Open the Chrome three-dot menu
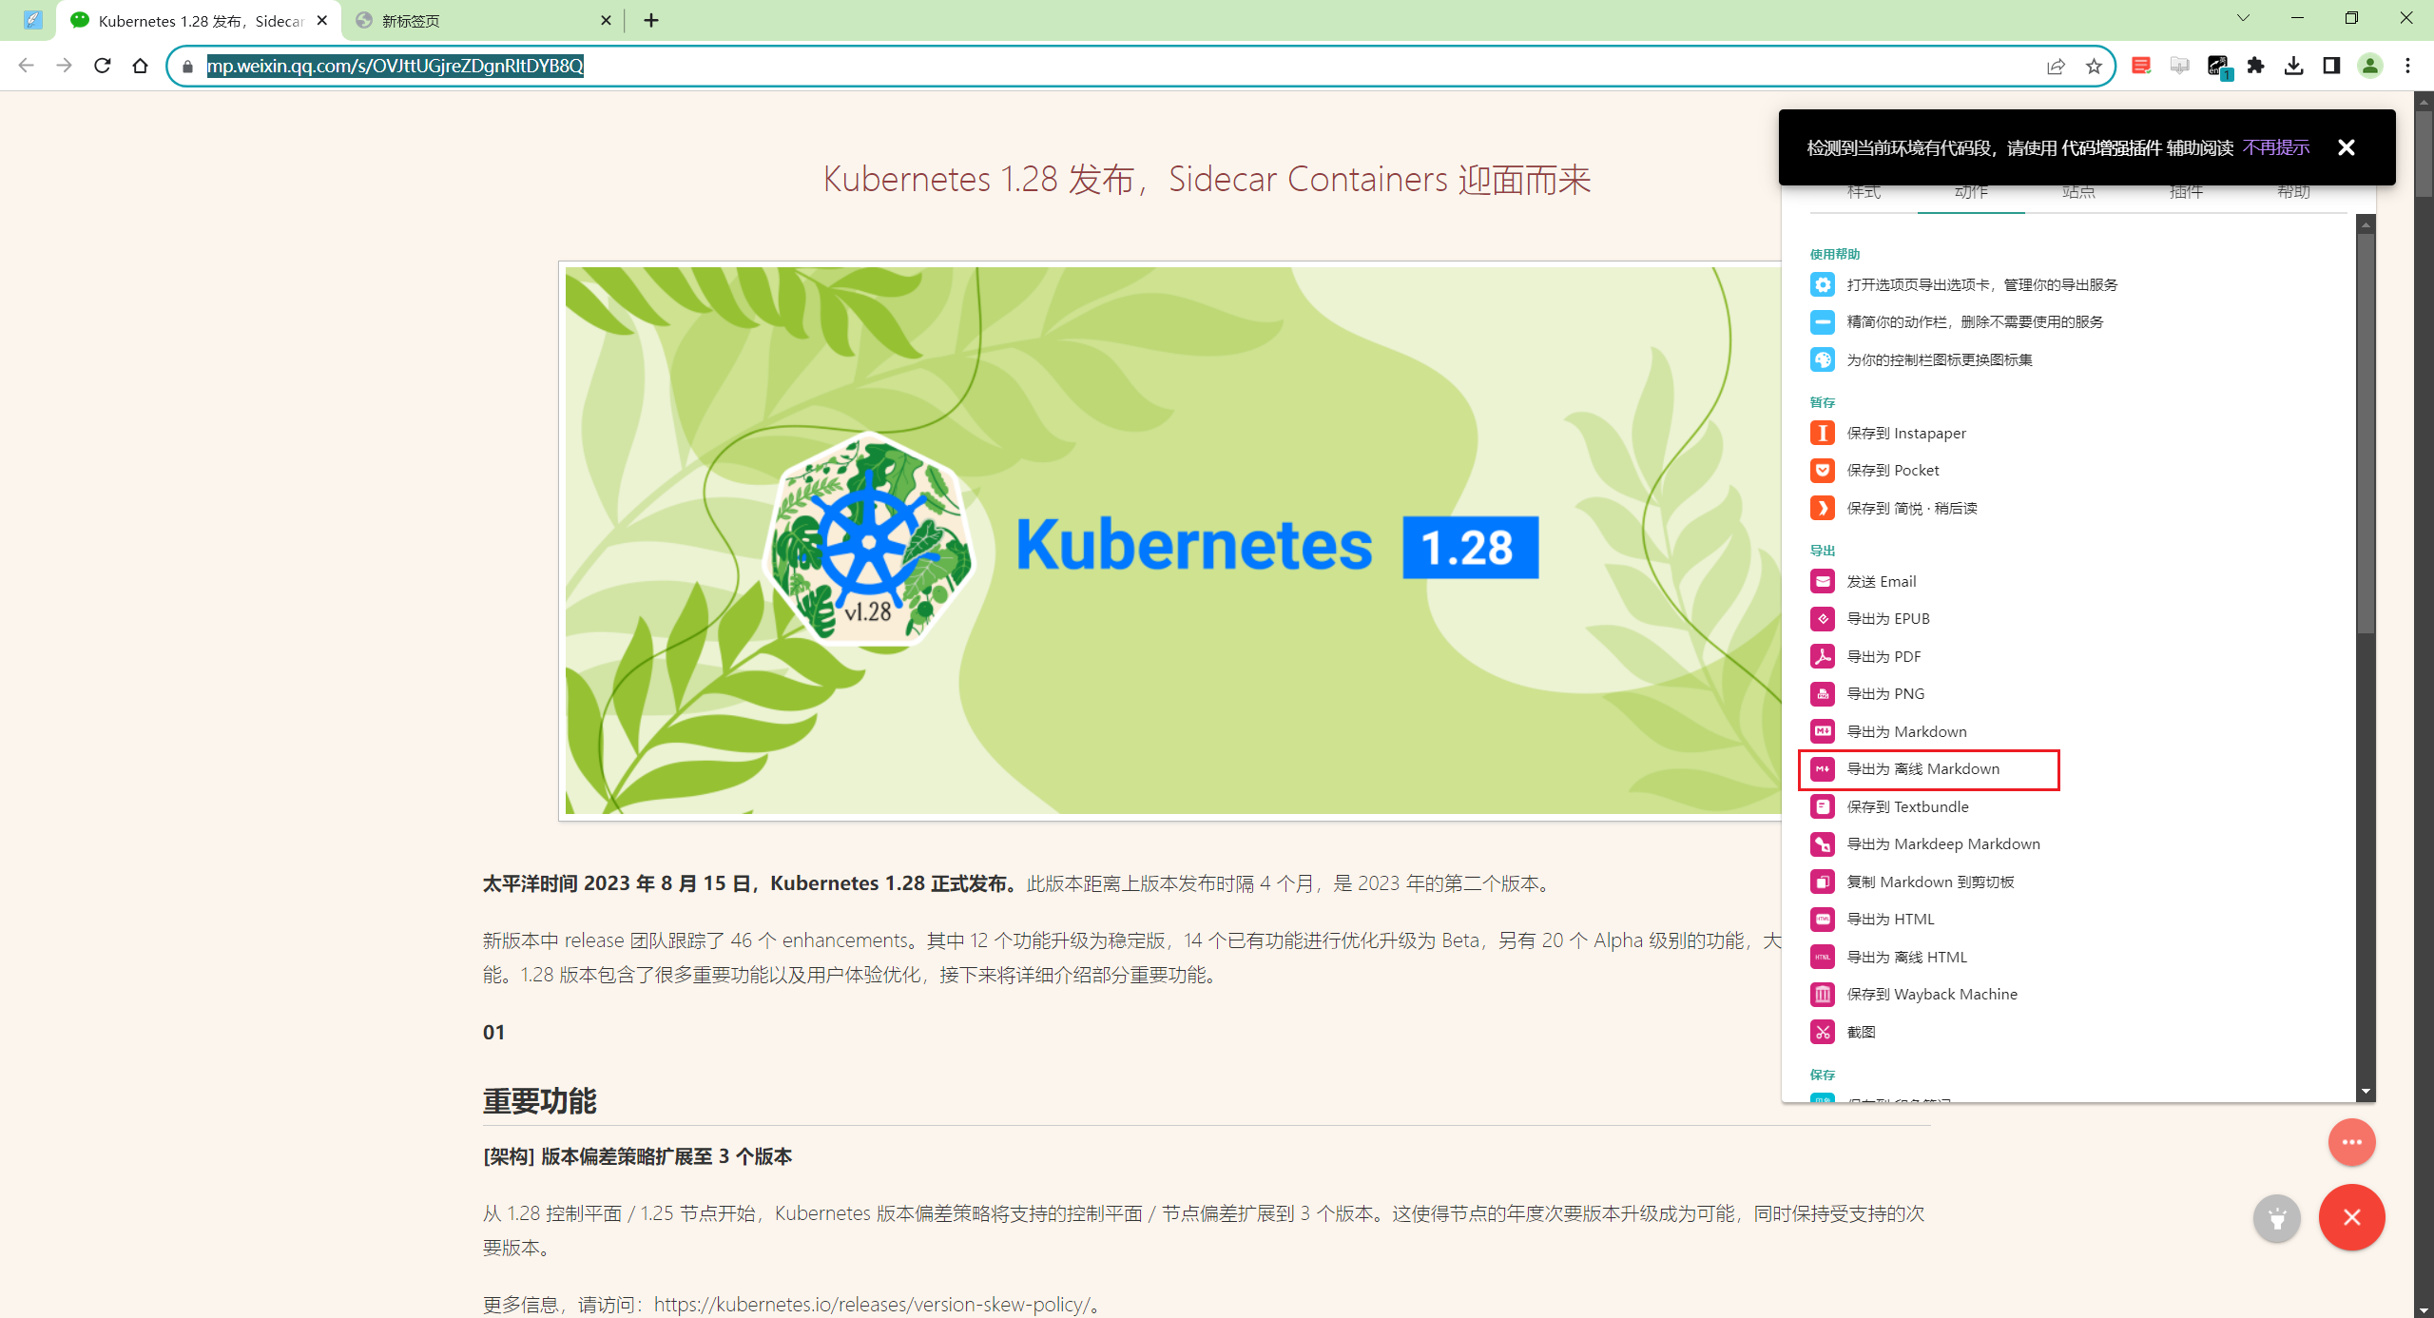 click(2407, 66)
